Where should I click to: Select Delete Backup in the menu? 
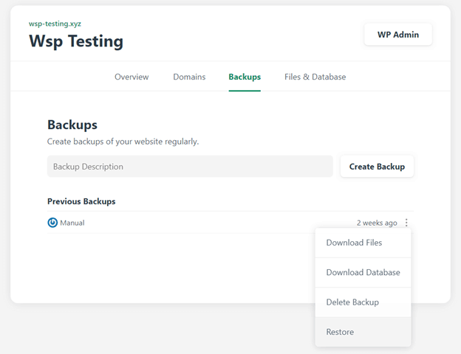363,302
